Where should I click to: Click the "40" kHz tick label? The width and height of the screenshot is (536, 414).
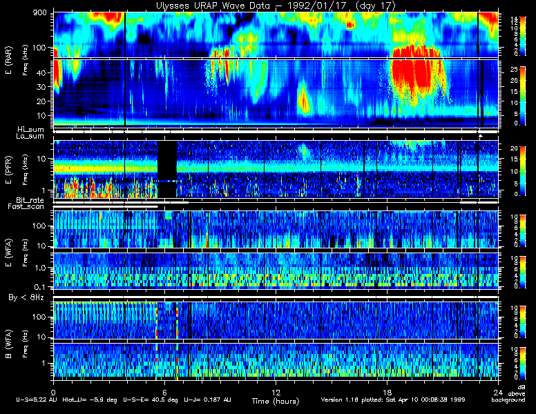pos(41,72)
